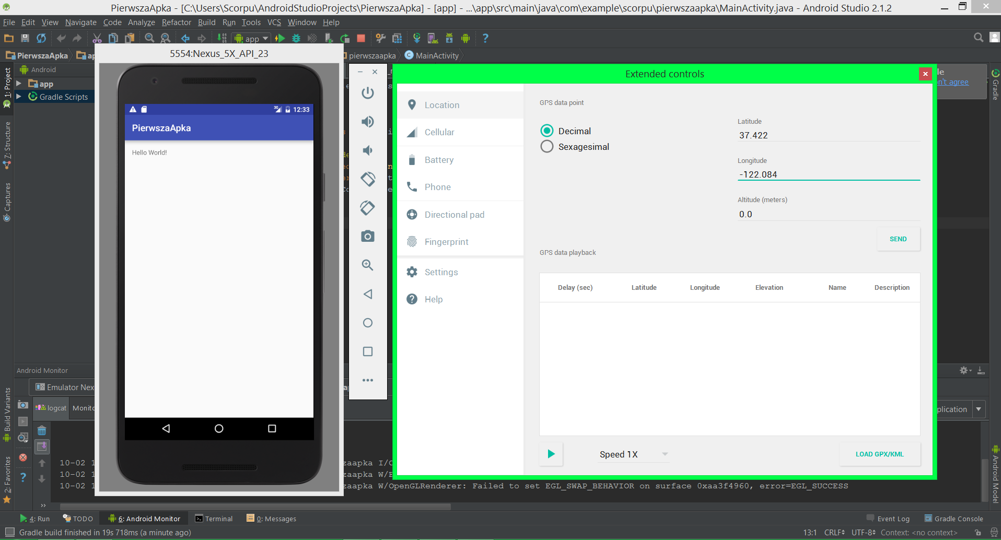The height and width of the screenshot is (540, 1001).
Task: Open Help tab in Extended controls
Action: click(460, 299)
